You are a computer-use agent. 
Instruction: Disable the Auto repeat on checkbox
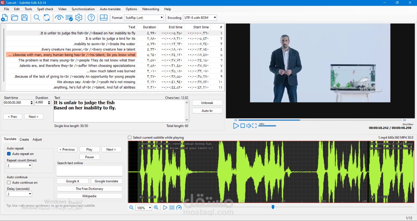coord(9,154)
